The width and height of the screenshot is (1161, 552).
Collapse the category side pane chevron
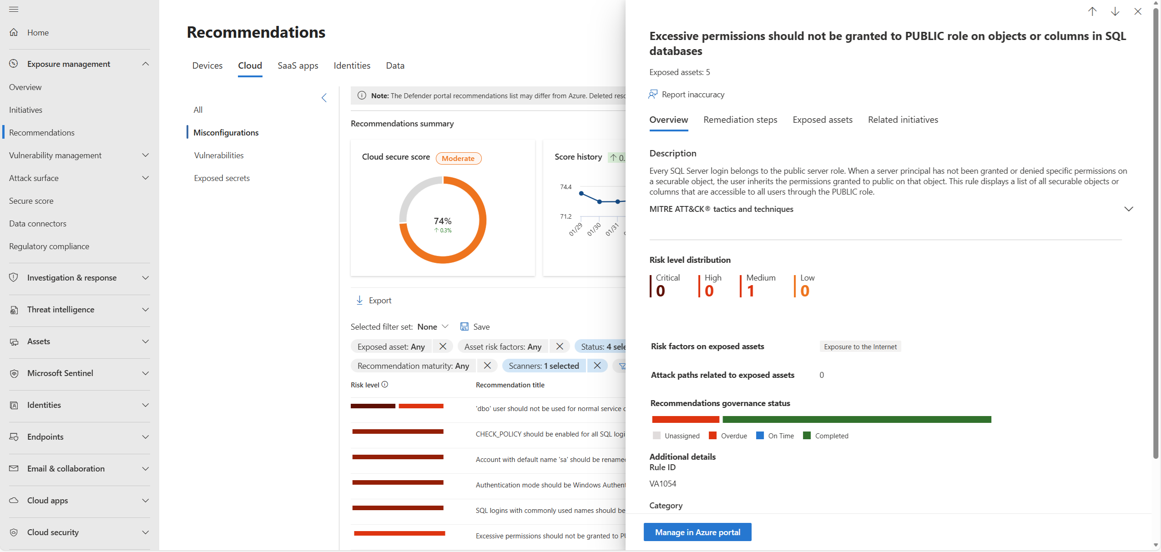[324, 98]
